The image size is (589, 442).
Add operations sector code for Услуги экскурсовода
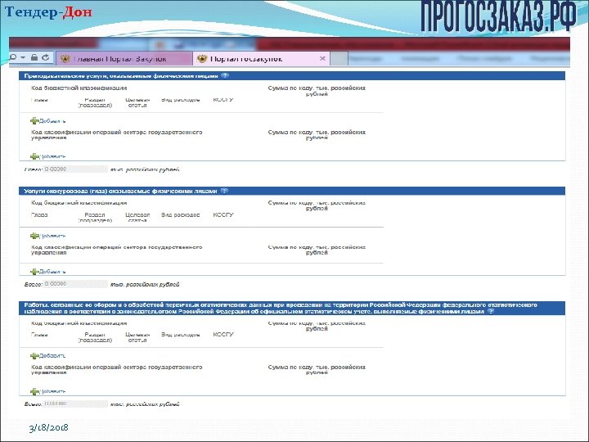[x=48, y=272]
